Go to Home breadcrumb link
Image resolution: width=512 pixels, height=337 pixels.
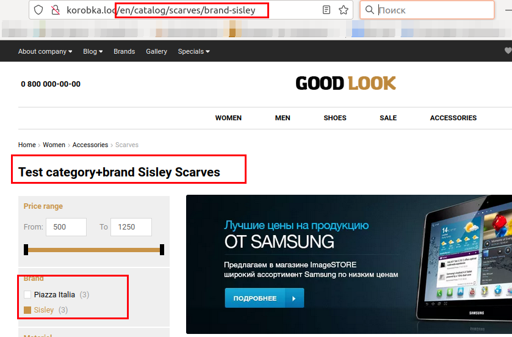coord(27,145)
